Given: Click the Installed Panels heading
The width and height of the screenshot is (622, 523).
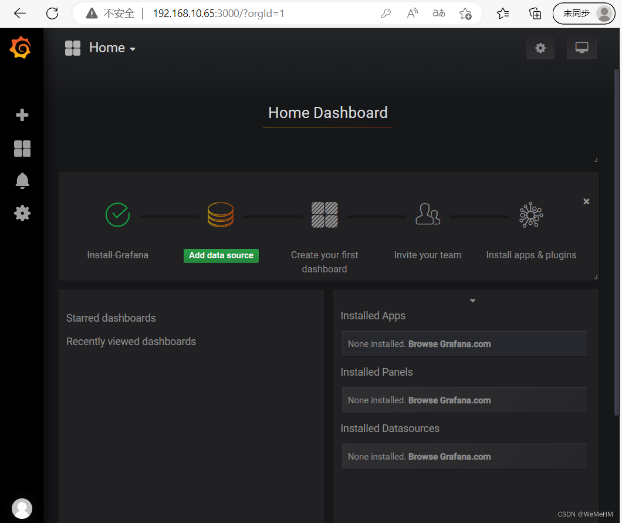Looking at the screenshot, I should point(377,372).
